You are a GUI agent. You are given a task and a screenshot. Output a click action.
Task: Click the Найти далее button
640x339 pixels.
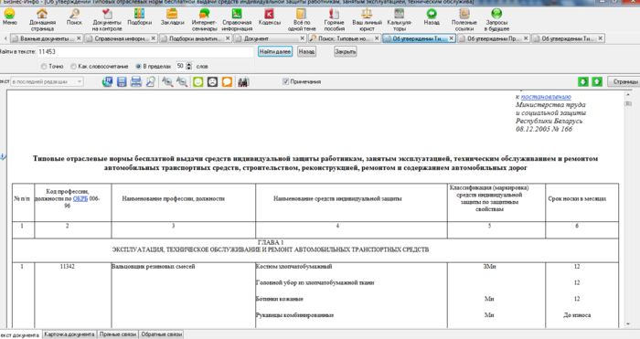click(275, 51)
